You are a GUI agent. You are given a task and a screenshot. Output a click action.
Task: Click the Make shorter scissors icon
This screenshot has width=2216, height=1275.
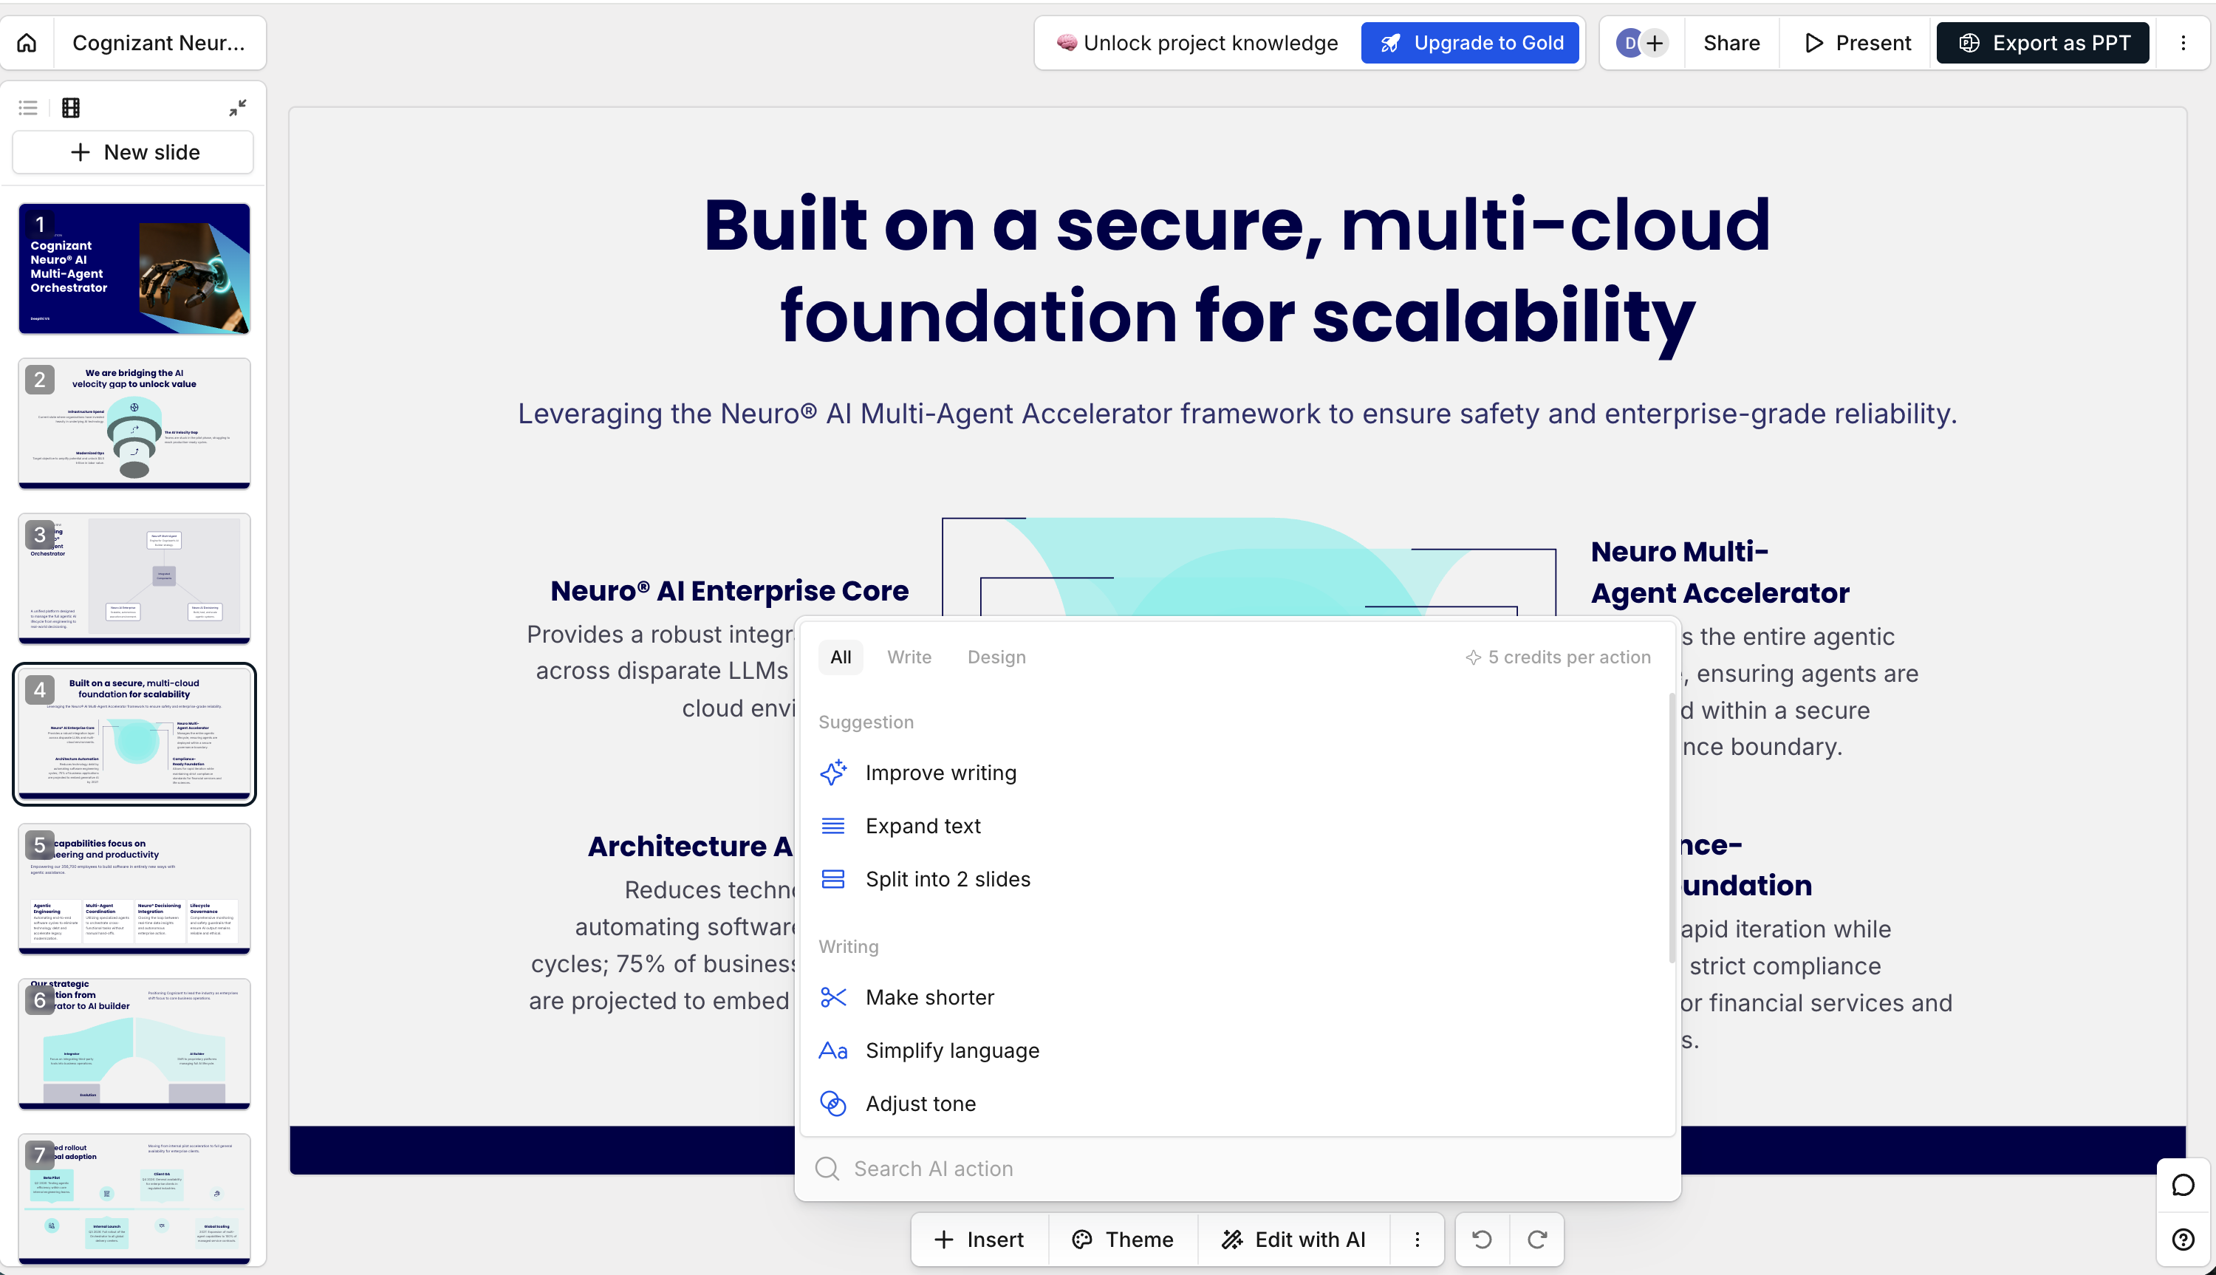pos(832,997)
